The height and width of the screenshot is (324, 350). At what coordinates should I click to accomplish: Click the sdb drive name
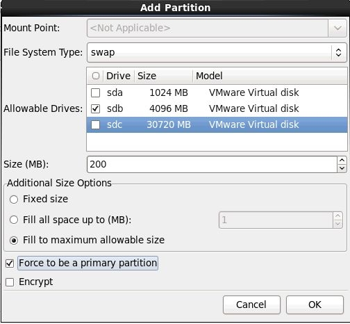point(115,108)
